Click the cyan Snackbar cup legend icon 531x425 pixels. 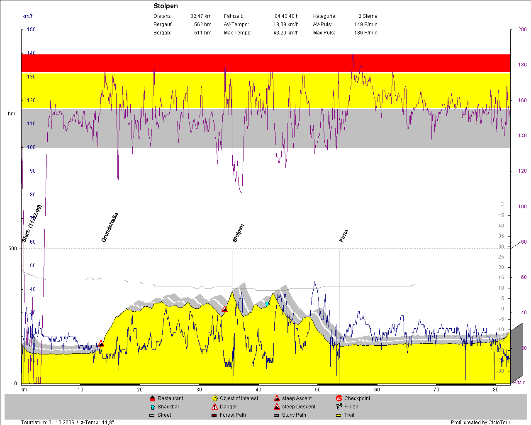tap(152, 407)
